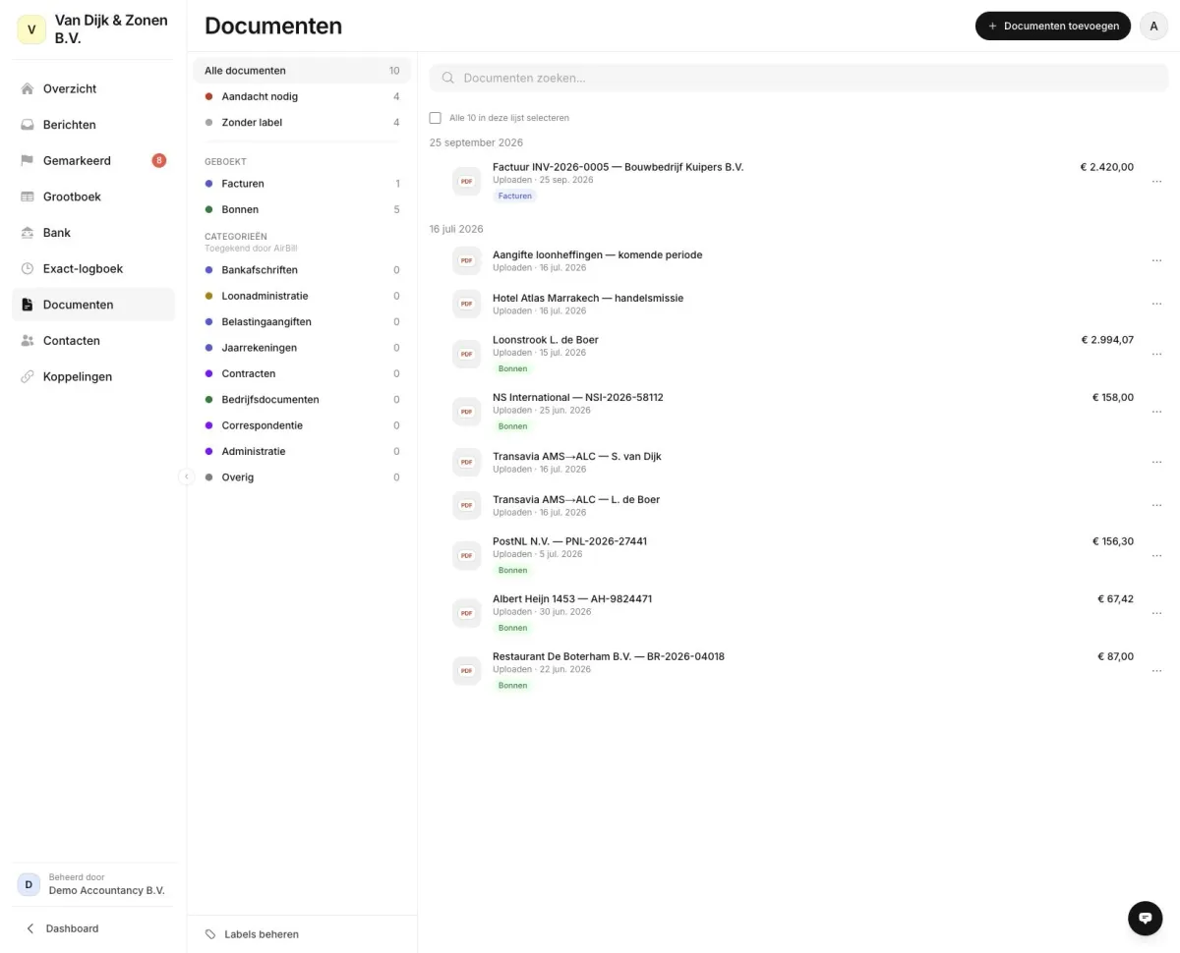This screenshot has height=953, width=1180.
Task: Open more options for Factuur INV-2026-0005
Action: click(x=1156, y=181)
